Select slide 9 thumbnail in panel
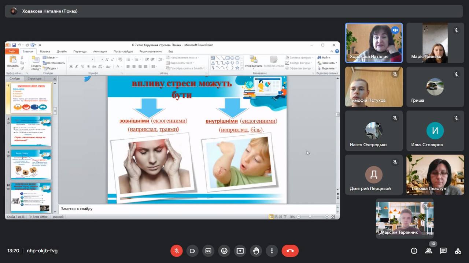This screenshot has height=263, width=469. pos(31,164)
